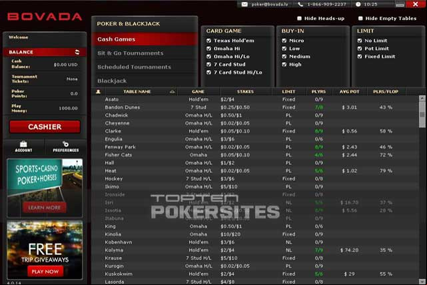Uncheck the Texas Hold'em filter
427x285 pixels.
[x=209, y=41]
